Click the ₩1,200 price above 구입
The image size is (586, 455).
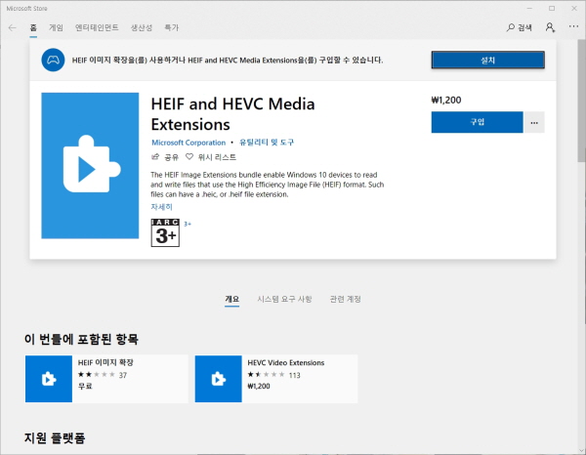pyautogui.click(x=446, y=101)
